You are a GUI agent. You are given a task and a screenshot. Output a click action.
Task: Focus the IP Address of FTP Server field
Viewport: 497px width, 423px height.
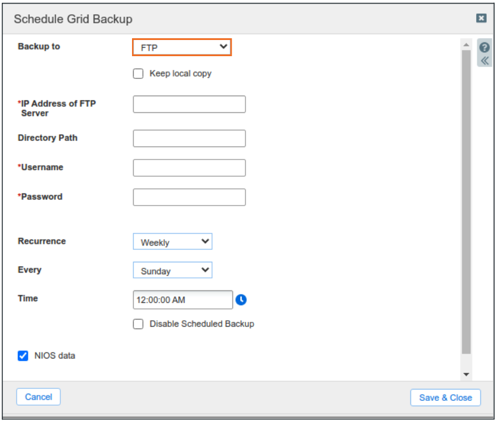[189, 104]
